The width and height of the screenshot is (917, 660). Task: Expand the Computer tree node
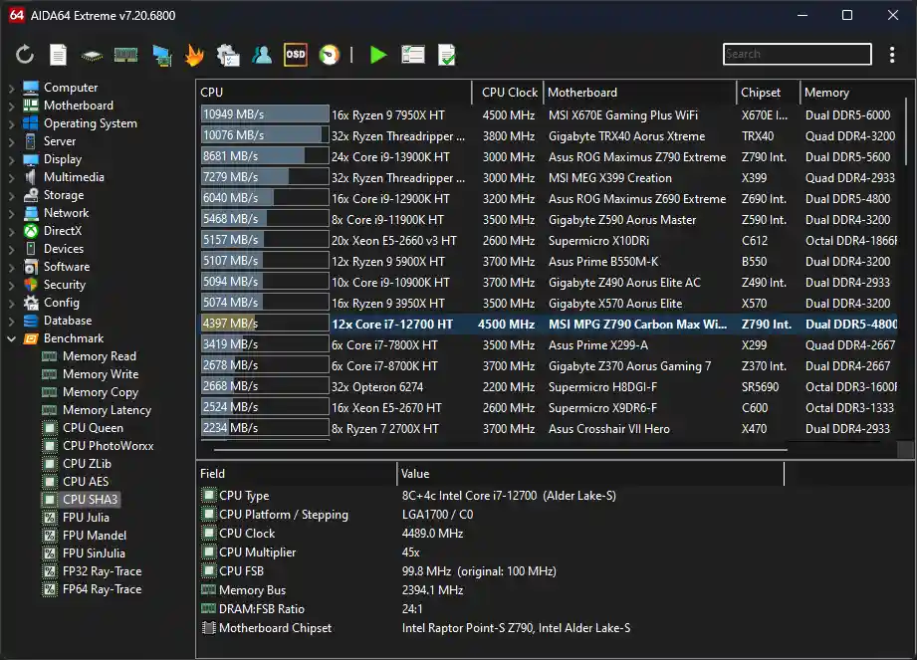(12, 88)
